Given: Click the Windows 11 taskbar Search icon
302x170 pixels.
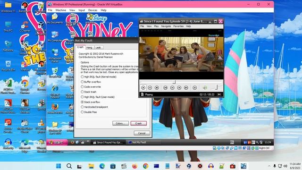Looking at the screenshot, I should pyautogui.click(x=69, y=166).
